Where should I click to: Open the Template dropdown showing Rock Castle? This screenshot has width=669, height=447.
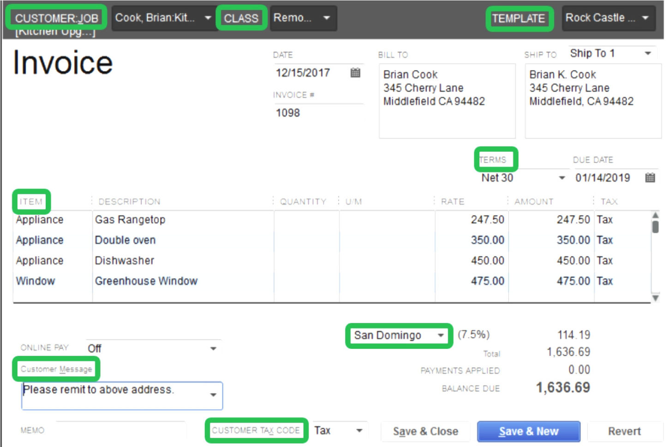point(645,18)
